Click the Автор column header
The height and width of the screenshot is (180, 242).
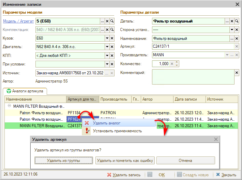(x=157, y=99)
